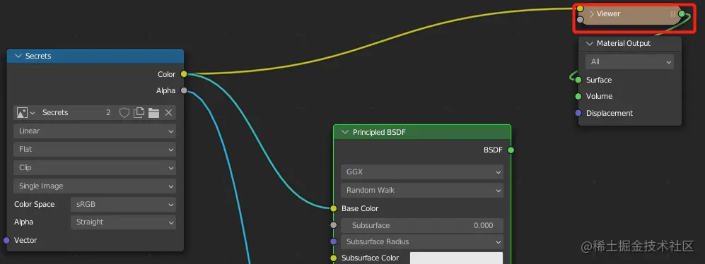
Task: Open the All target dropdown
Action: coord(629,62)
